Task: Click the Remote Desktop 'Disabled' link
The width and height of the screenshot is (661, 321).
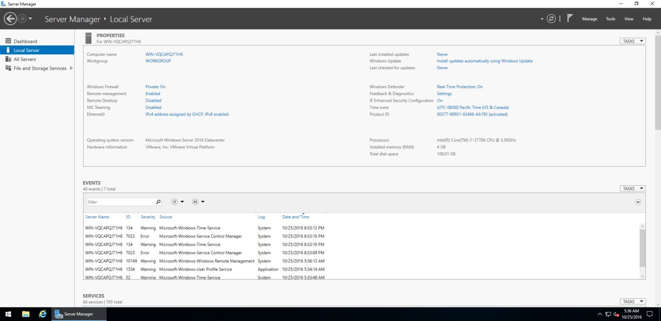Action: [x=153, y=101]
